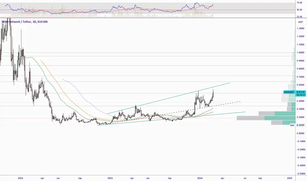Click the 2022 time axis label

click(20, 178)
